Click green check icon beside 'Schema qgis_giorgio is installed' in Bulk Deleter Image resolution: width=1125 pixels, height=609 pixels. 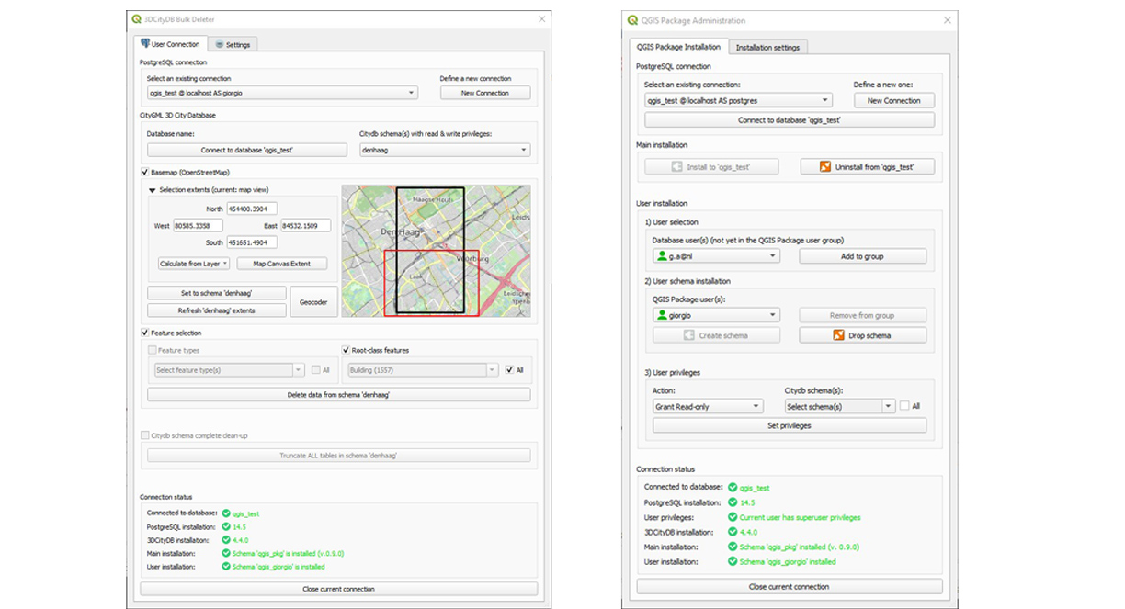(226, 567)
